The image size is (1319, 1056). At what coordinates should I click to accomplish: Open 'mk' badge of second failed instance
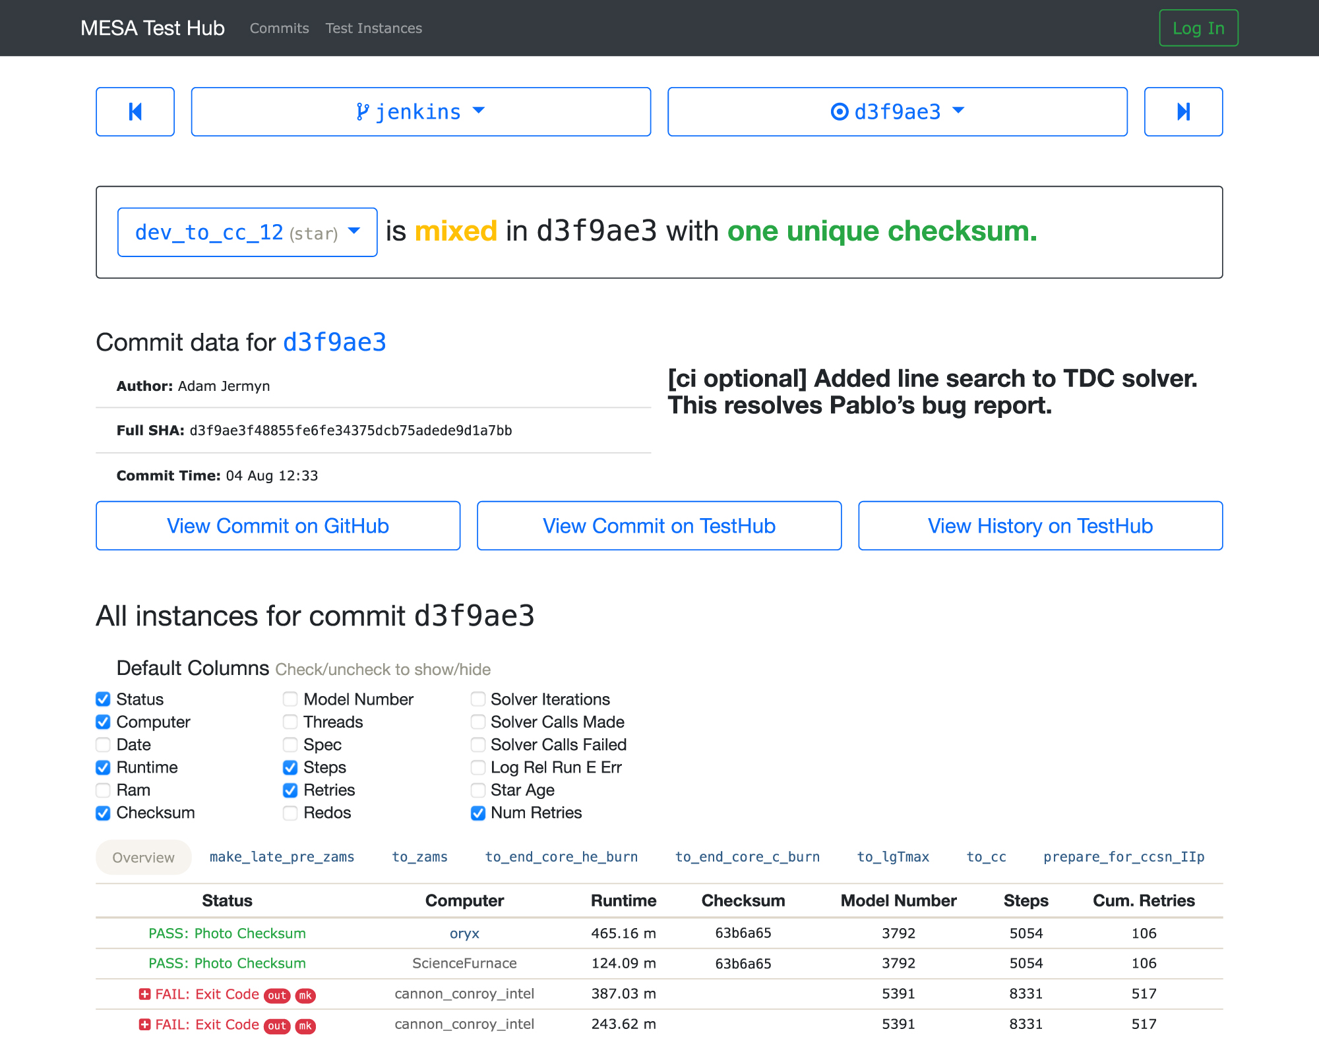[x=305, y=1026]
